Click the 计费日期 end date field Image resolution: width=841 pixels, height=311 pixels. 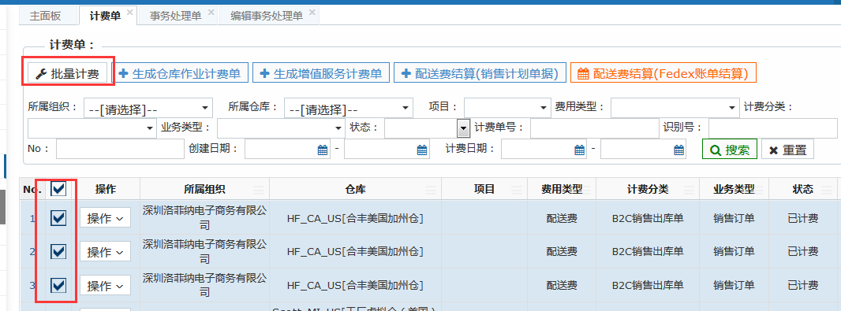click(x=643, y=149)
